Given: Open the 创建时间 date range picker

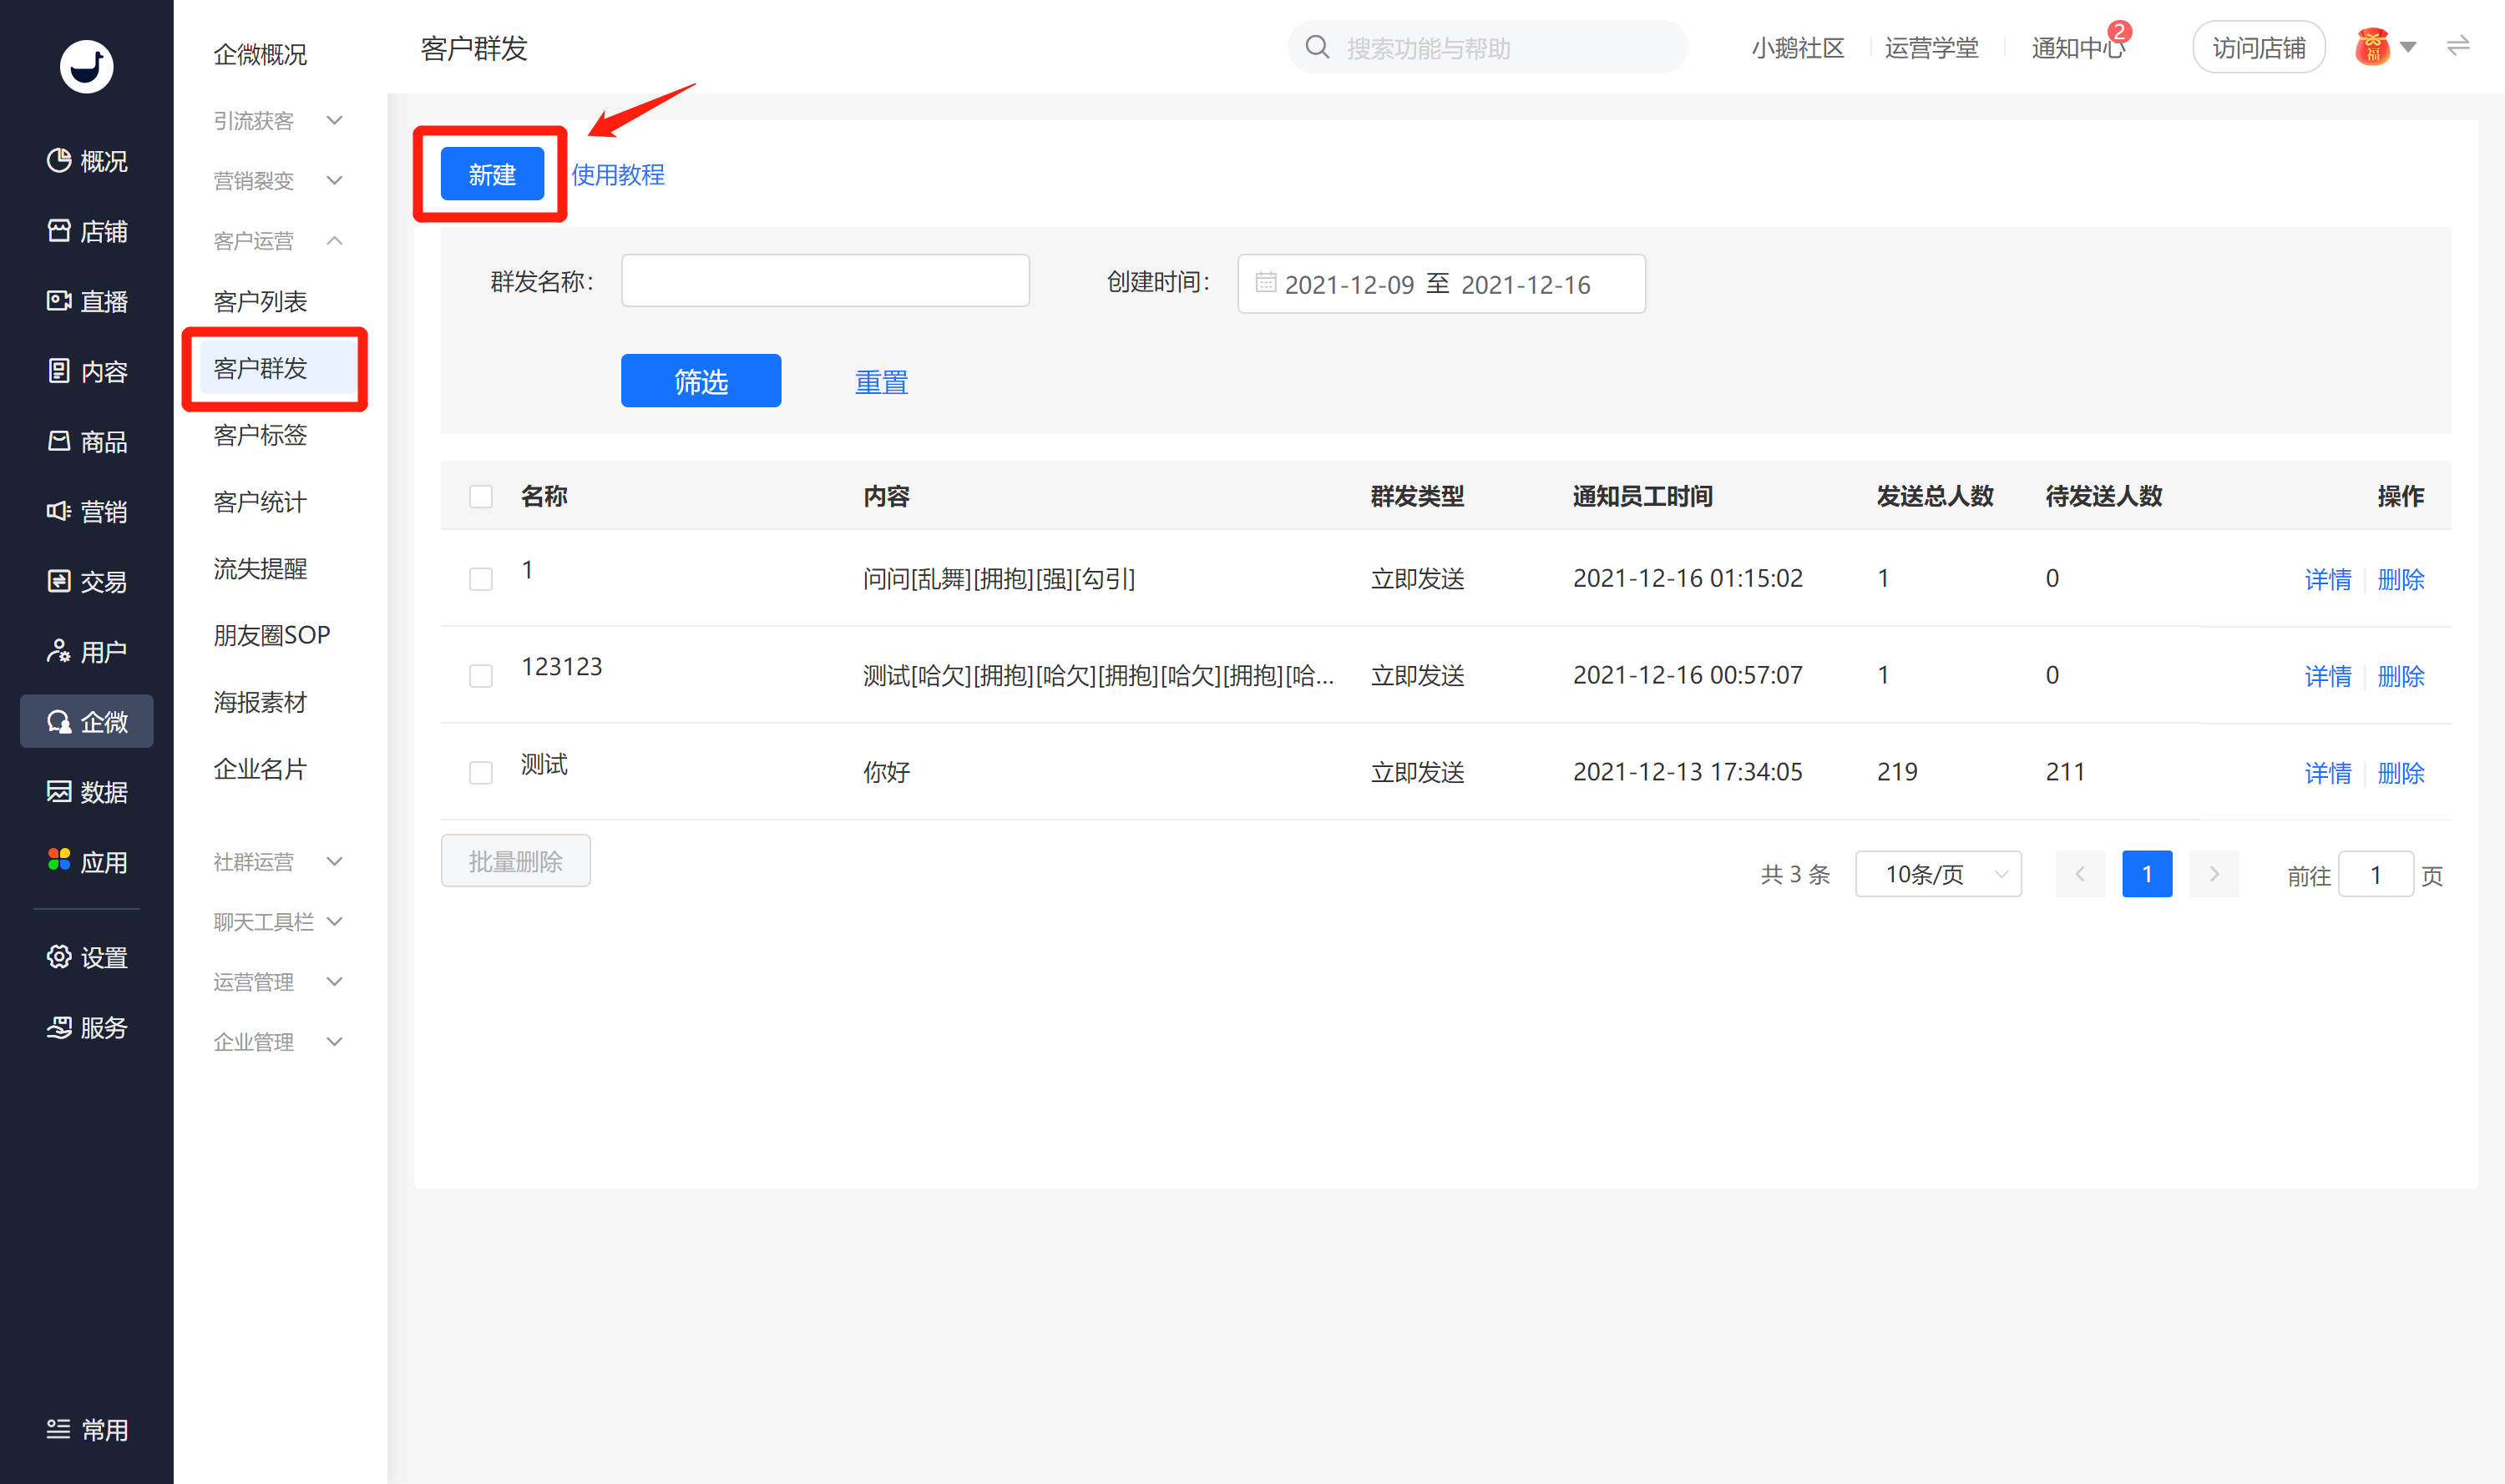Looking at the screenshot, I should point(1440,284).
